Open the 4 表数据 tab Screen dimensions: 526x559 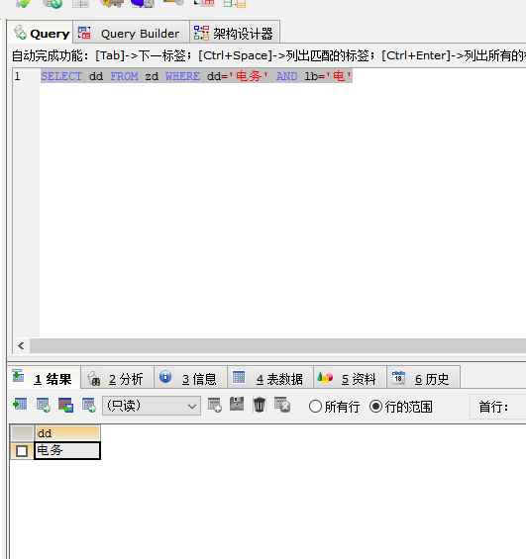(x=270, y=378)
